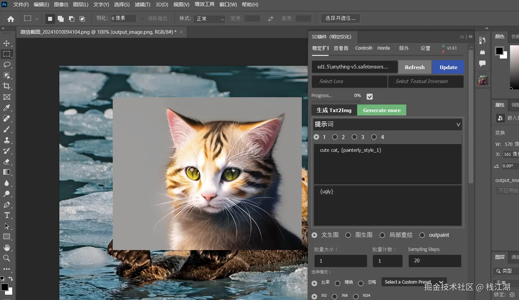Screen dimensions: 519x300
Task: Choose the Horizontal Type tool
Action: pos(7,215)
